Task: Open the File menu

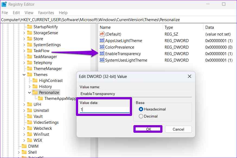Action: point(5,13)
